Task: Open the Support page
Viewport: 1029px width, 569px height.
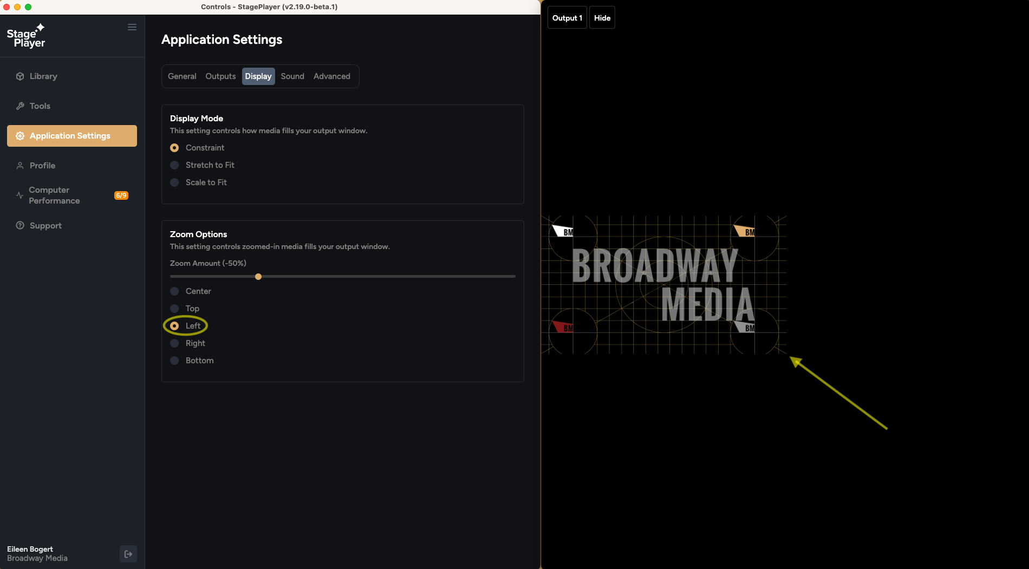Action: tap(72, 226)
